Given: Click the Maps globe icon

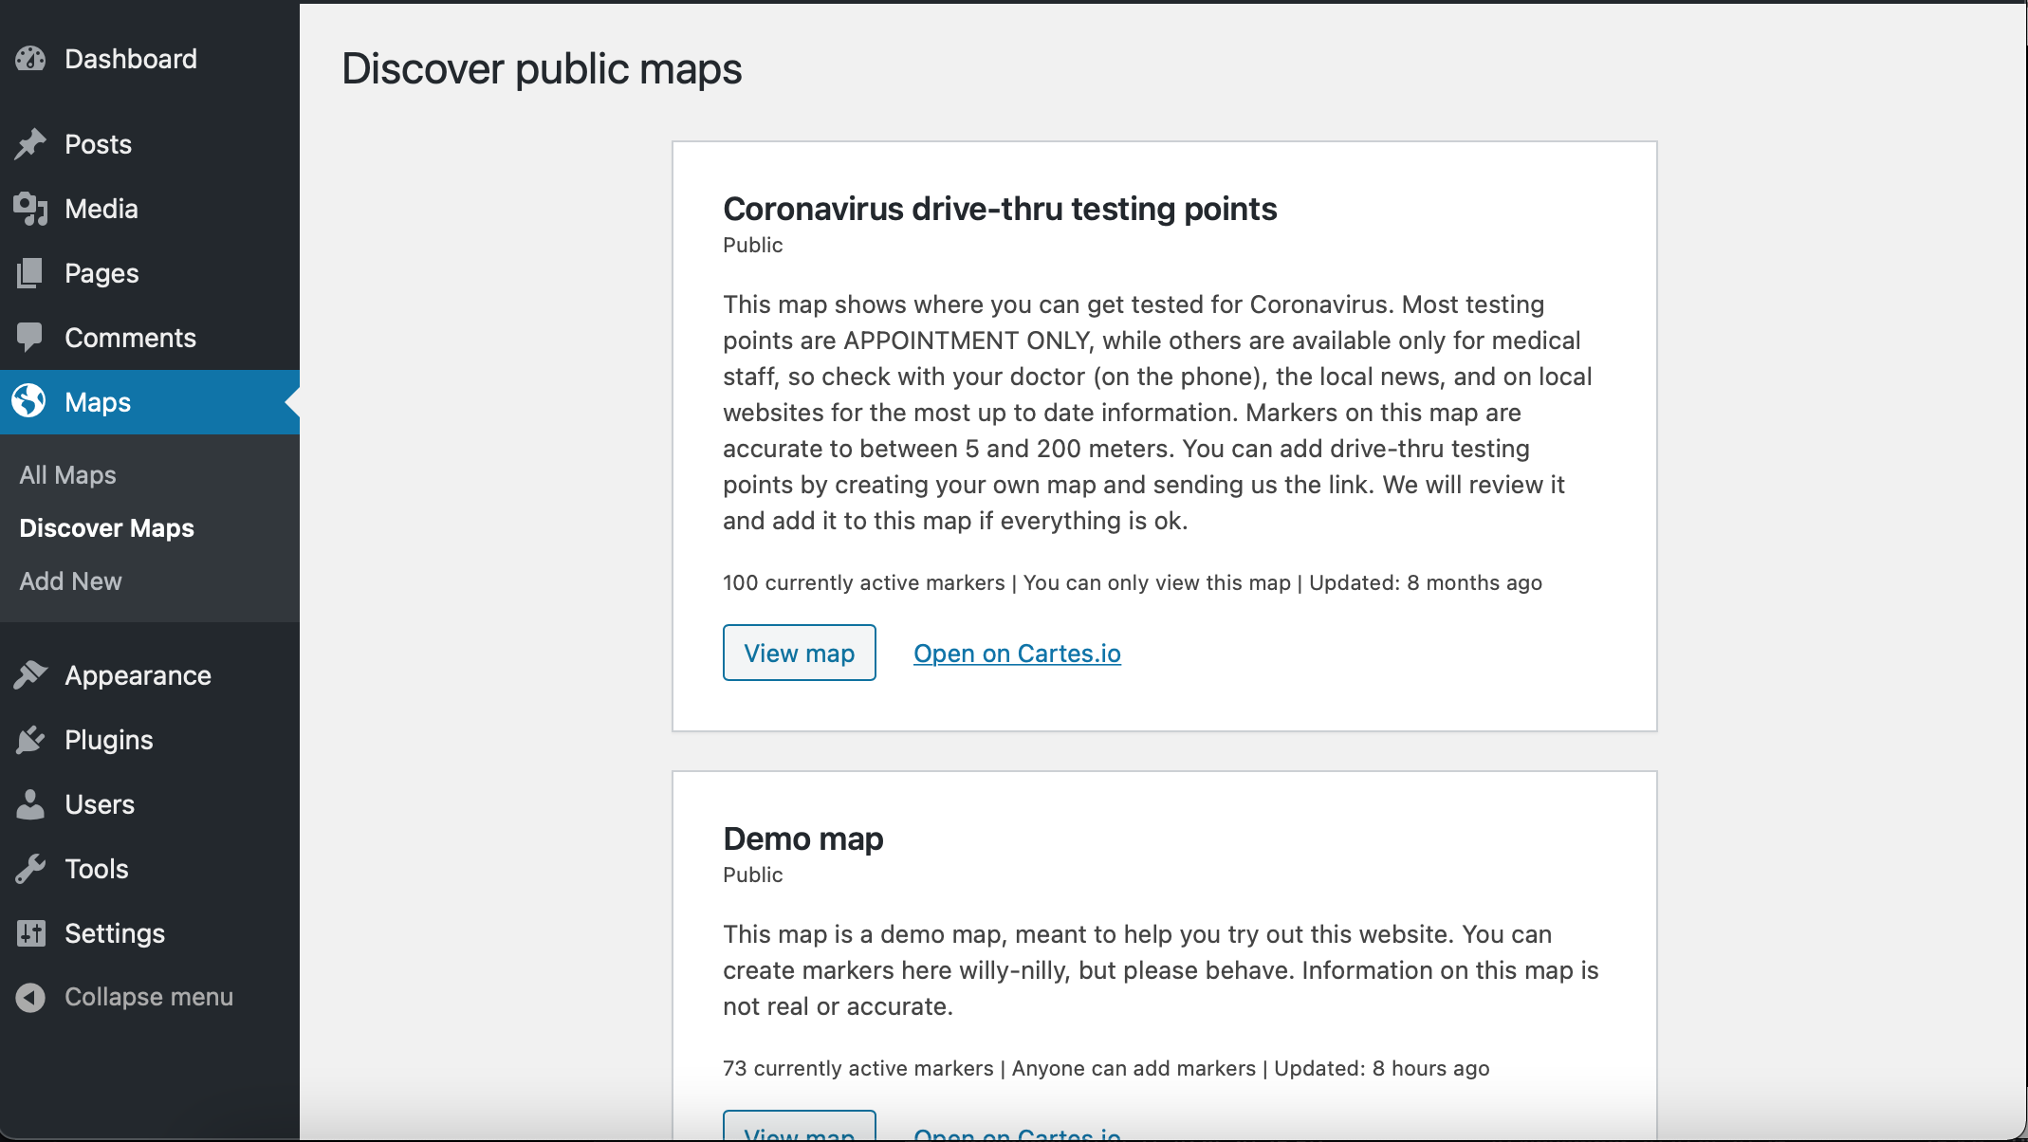Looking at the screenshot, I should pyautogui.click(x=29, y=401).
